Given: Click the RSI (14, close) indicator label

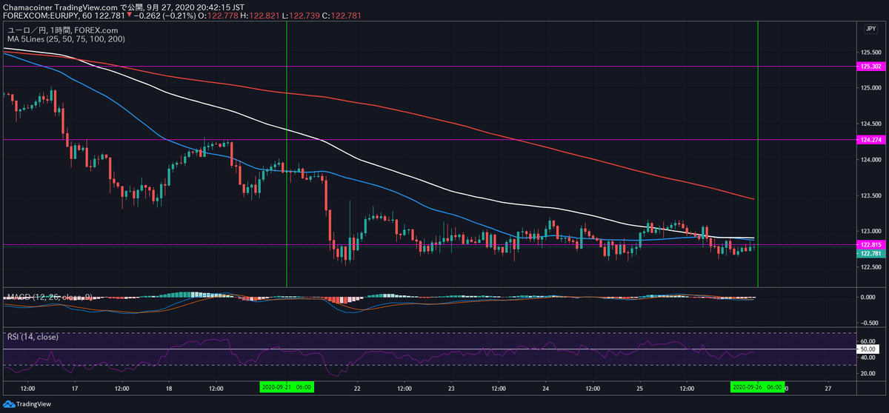Looking at the screenshot, I should pyautogui.click(x=33, y=337).
